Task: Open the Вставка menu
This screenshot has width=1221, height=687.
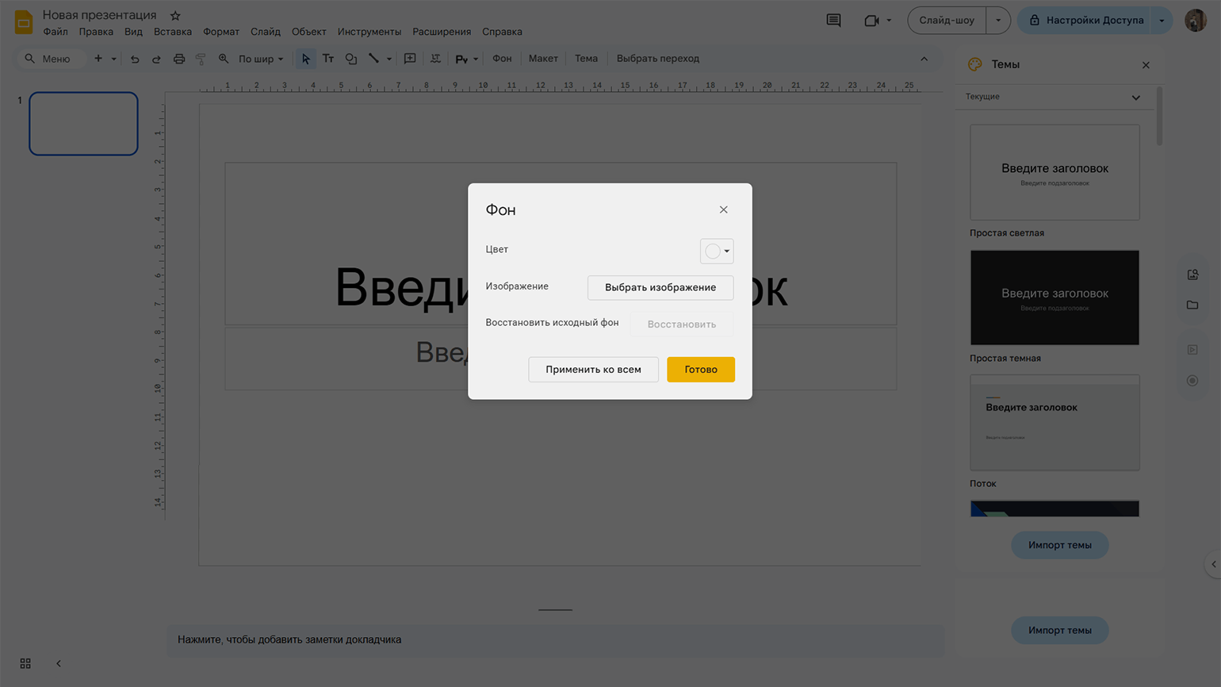Action: click(x=172, y=32)
